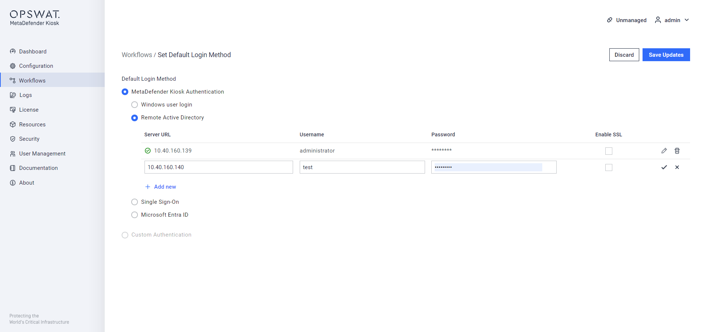Select Single Sign-On option

click(135, 202)
